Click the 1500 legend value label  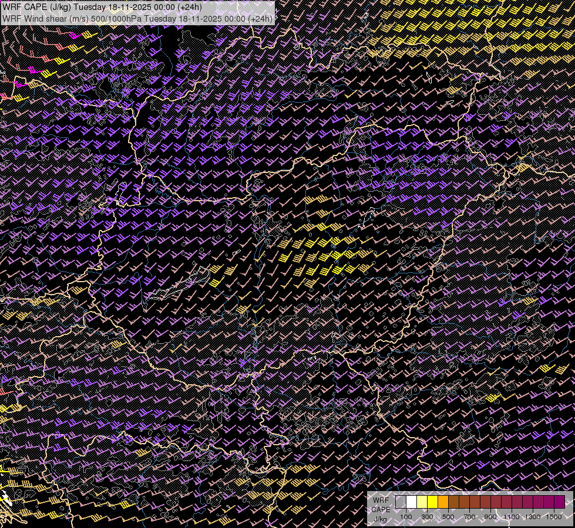[554, 517]
